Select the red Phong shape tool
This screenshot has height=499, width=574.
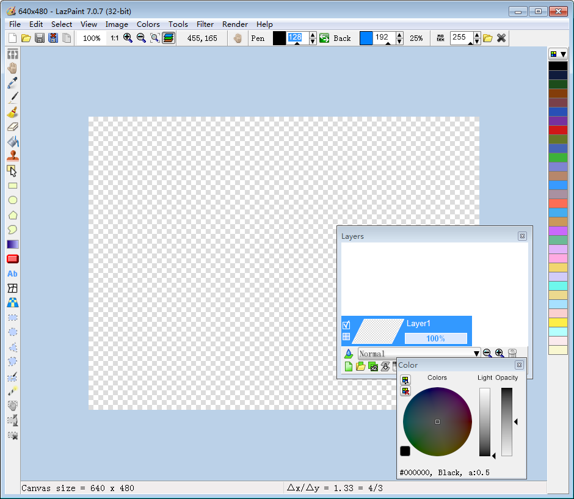tap(12, 259)
